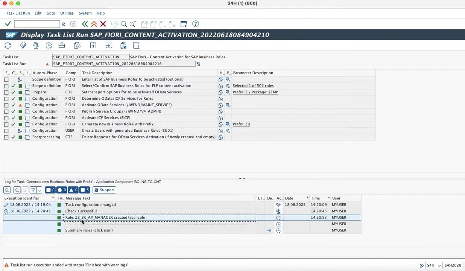Click the green Enter checkmark icon
Image resolution: width=465 pixels, height=271 pixels.
8,24
